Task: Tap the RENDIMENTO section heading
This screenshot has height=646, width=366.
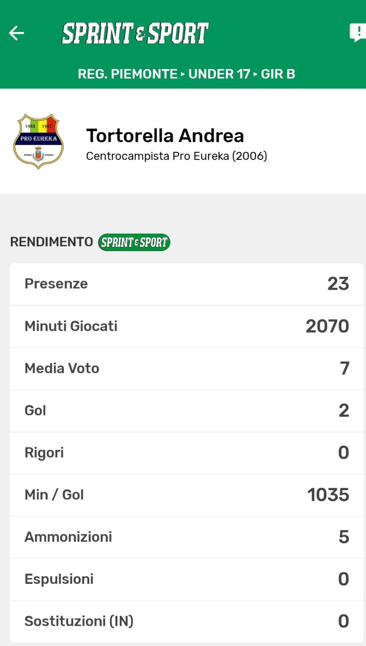Action: [x=52, y=242]
